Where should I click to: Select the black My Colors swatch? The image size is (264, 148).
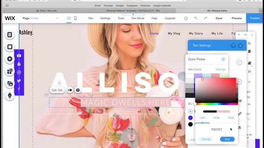click(191, 124)
